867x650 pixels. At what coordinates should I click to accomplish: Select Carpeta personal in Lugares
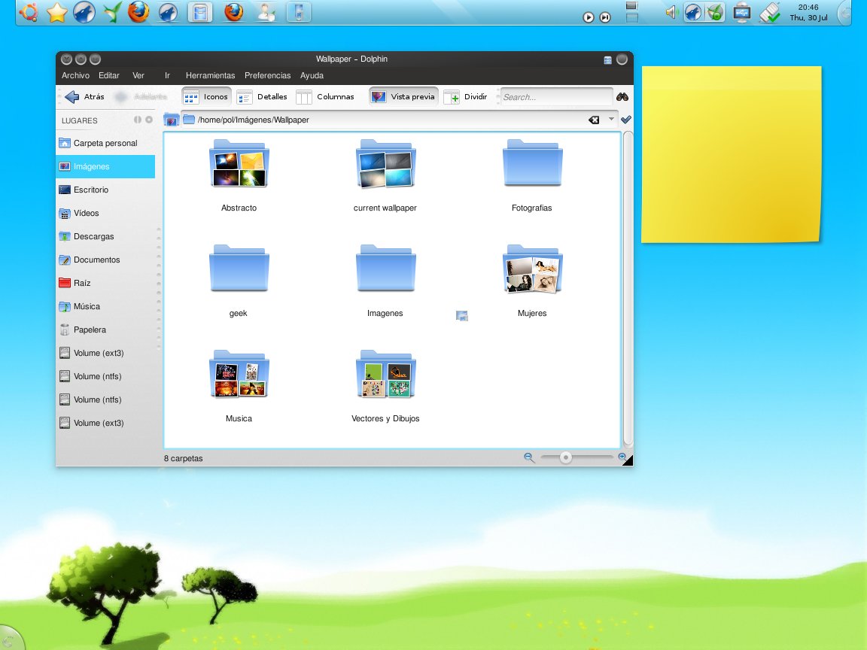(x=105, y=143)
